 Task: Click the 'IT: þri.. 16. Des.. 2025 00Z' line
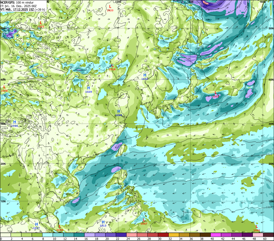coord(19,6)
